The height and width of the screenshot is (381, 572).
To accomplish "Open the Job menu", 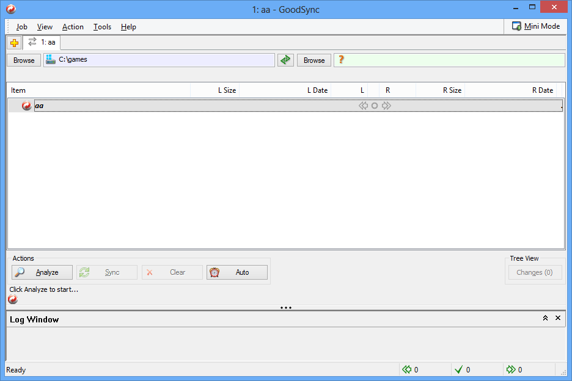I will 21,27.
